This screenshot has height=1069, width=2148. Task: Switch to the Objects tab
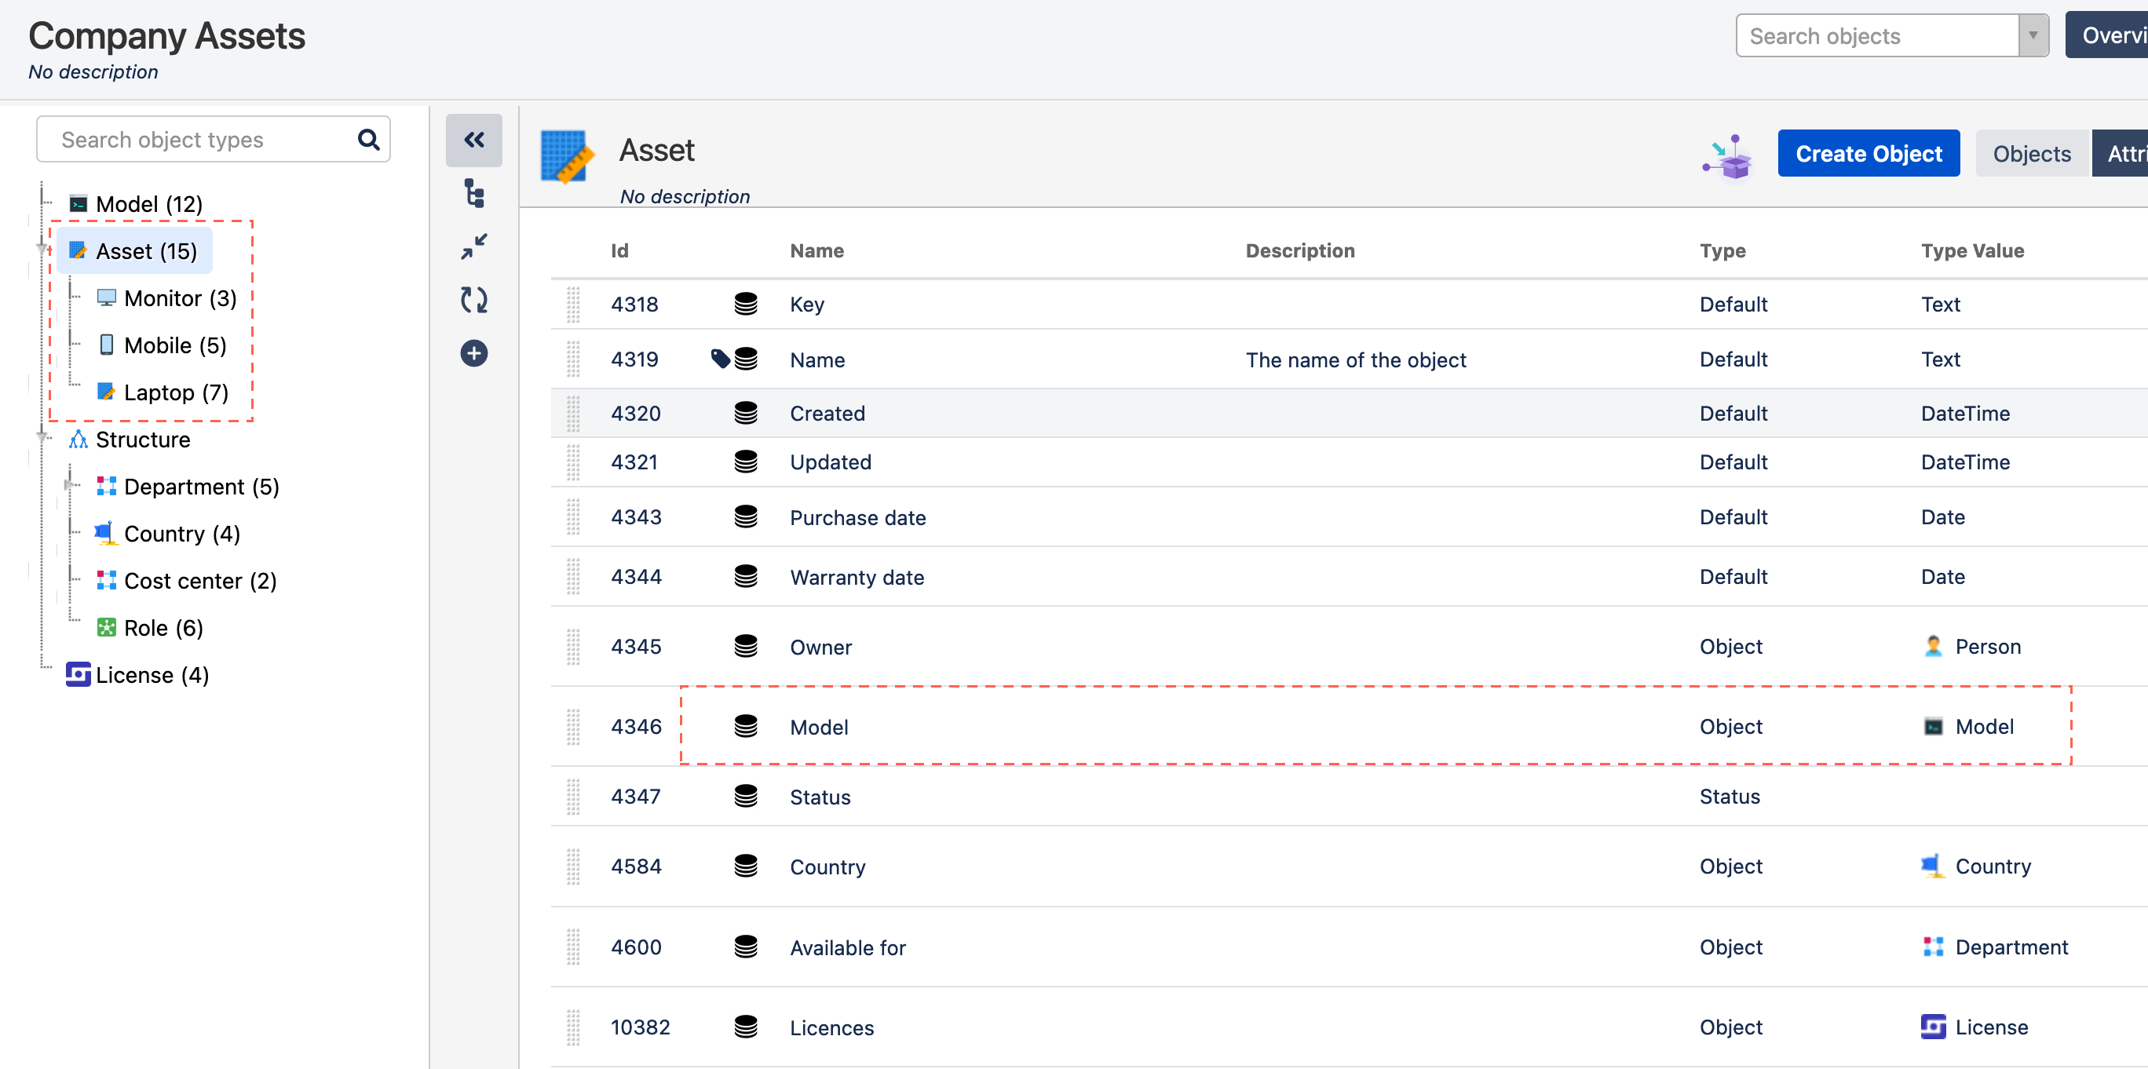click(x=2031, y=153)
